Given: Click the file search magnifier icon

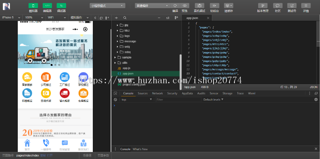Looking at the screenshot, I should (x=125, y=18).
